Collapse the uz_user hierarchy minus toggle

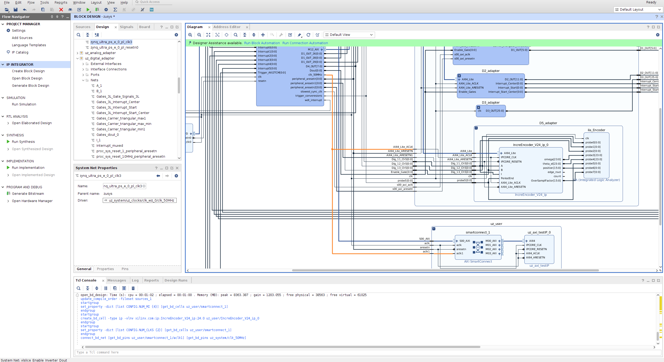pyautogui.click(x=434, y=229)
